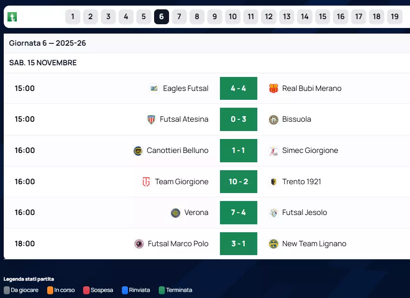Viewport: 410px width, 298px height.
Task: Click the New Team Lignano crest
Action: click(x=274, y=244)
